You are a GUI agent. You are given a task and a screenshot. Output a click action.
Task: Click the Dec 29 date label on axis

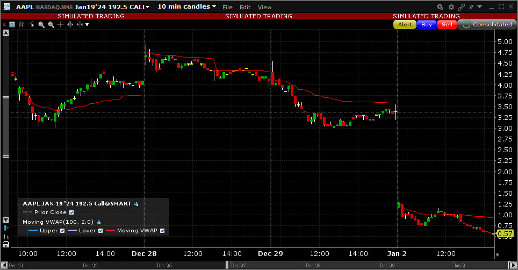[270, 254]
